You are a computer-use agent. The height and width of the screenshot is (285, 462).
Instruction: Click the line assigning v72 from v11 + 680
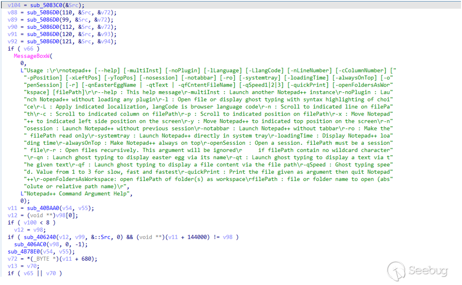52,259
